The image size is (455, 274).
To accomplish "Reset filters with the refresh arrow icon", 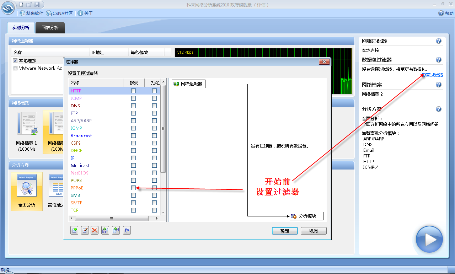I will tap(126, 230).
